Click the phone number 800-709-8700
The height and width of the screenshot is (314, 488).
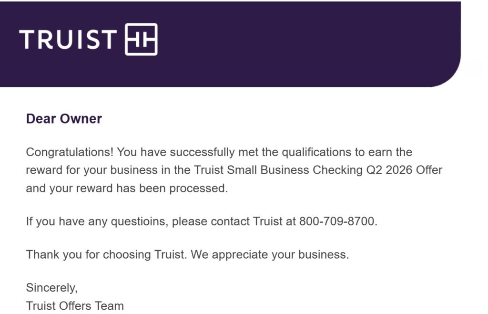pos(338,221)
